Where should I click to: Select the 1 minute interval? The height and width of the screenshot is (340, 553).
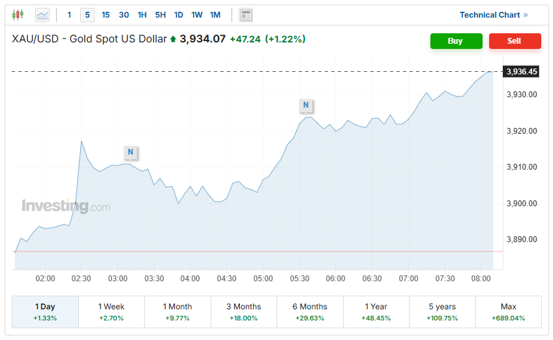click(70, 14)
